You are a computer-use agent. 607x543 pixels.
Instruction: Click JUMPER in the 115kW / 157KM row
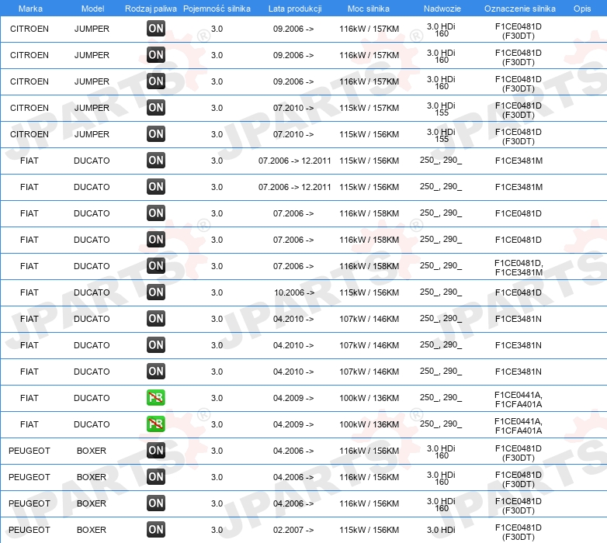tap(92, 108)
